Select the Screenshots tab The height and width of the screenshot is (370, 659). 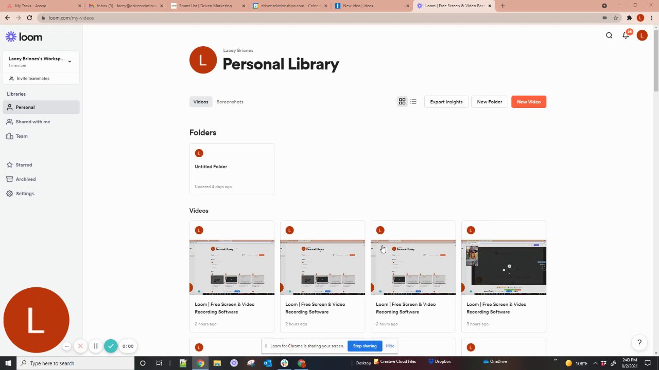point(230,102)
